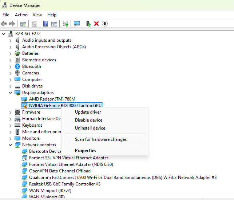Screen dimensions: 234x200
Task: Open the File menu
Action: tap(6, 15)
